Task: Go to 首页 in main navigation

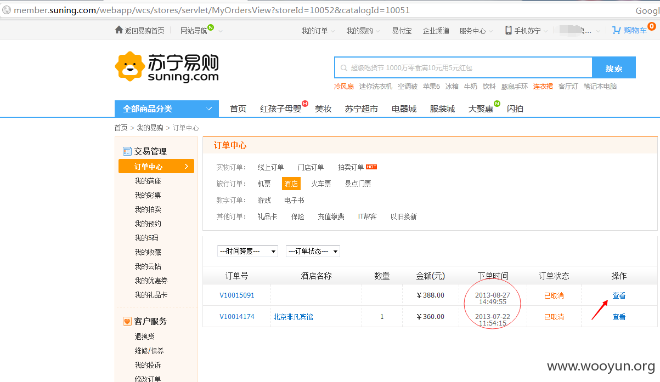Action: 238,109
